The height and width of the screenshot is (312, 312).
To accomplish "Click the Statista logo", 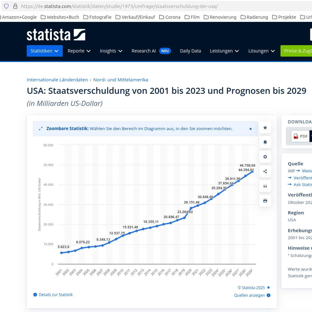I will tap(56, 35).
